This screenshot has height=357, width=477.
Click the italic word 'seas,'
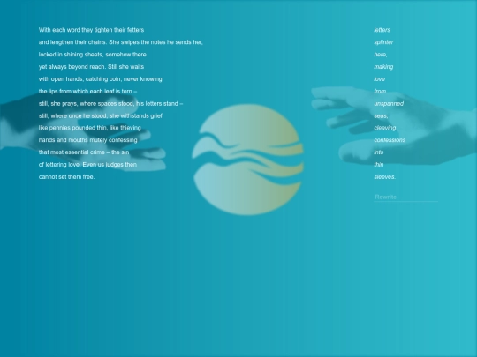click(x=381, y=116)
